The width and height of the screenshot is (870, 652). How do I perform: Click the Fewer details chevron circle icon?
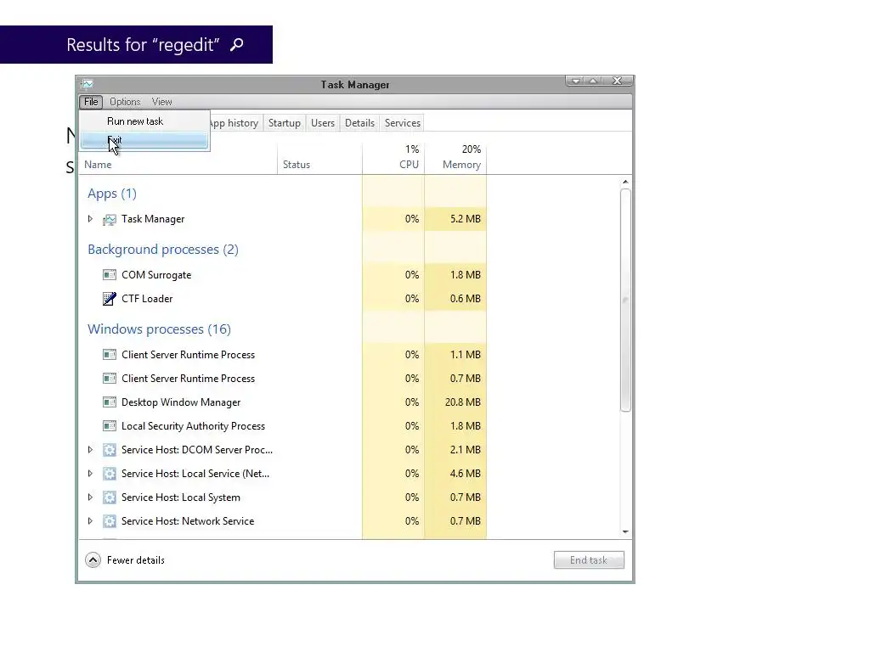93,560
